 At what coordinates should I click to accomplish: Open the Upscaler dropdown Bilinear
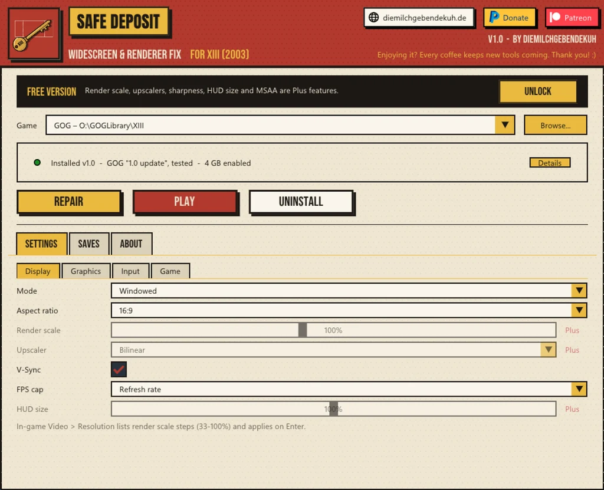333,350
